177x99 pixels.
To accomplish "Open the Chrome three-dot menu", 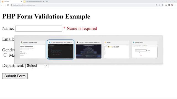I will pos(175,5).
